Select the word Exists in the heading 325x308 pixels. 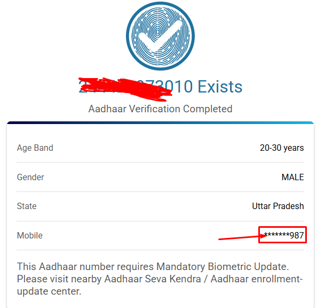tap(220, 87)
